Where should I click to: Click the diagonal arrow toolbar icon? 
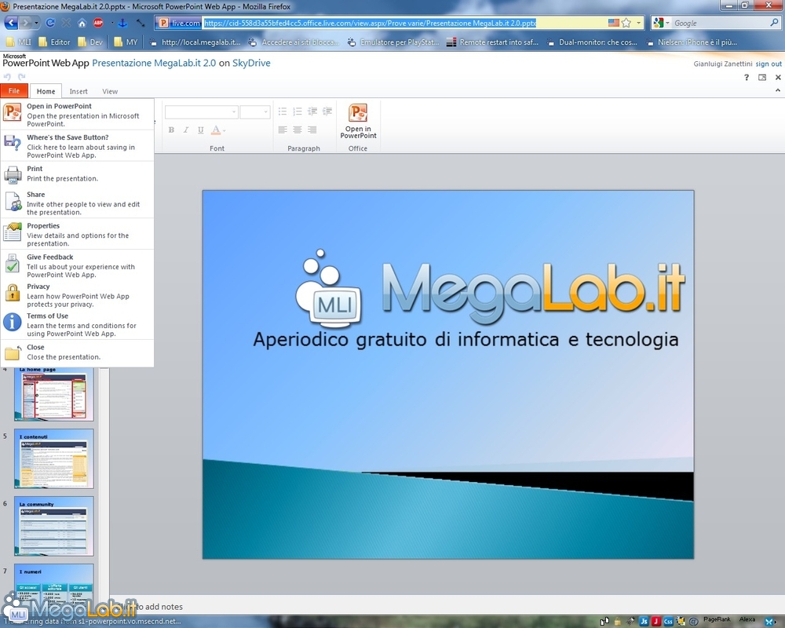coord(141,23)
